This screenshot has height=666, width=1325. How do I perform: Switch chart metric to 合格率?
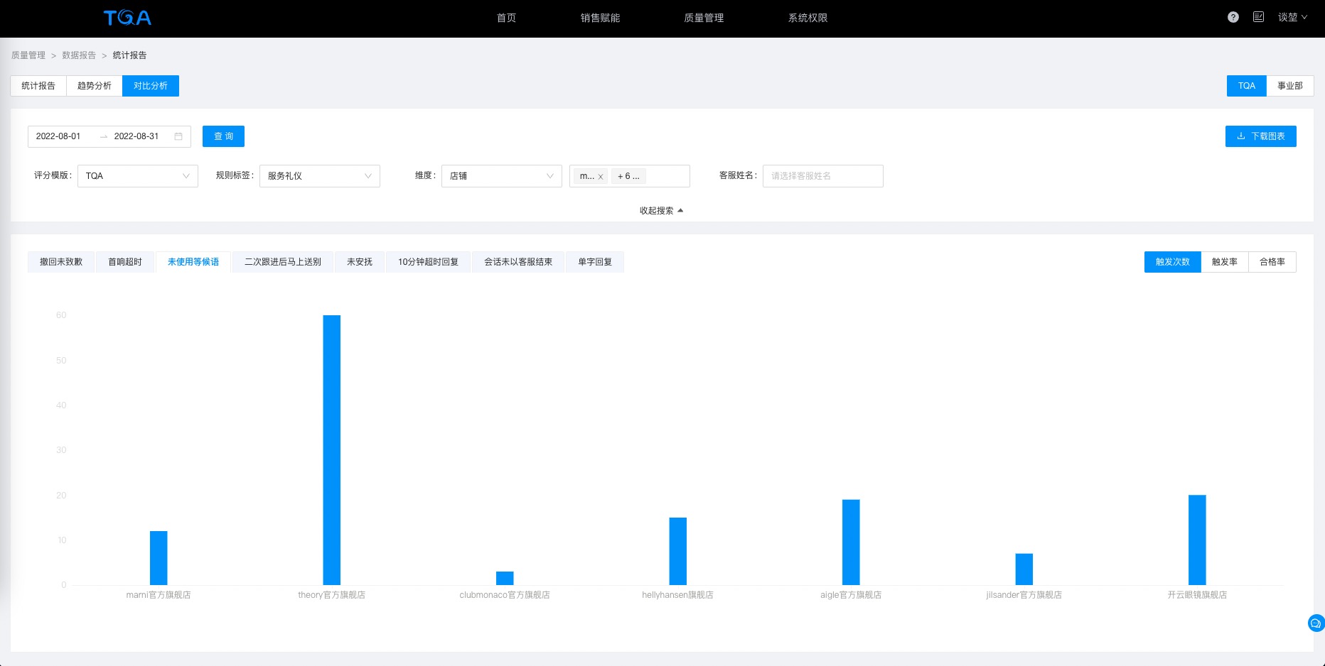1272,262
